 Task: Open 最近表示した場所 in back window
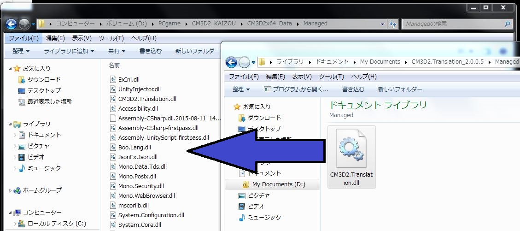(45, 101)
